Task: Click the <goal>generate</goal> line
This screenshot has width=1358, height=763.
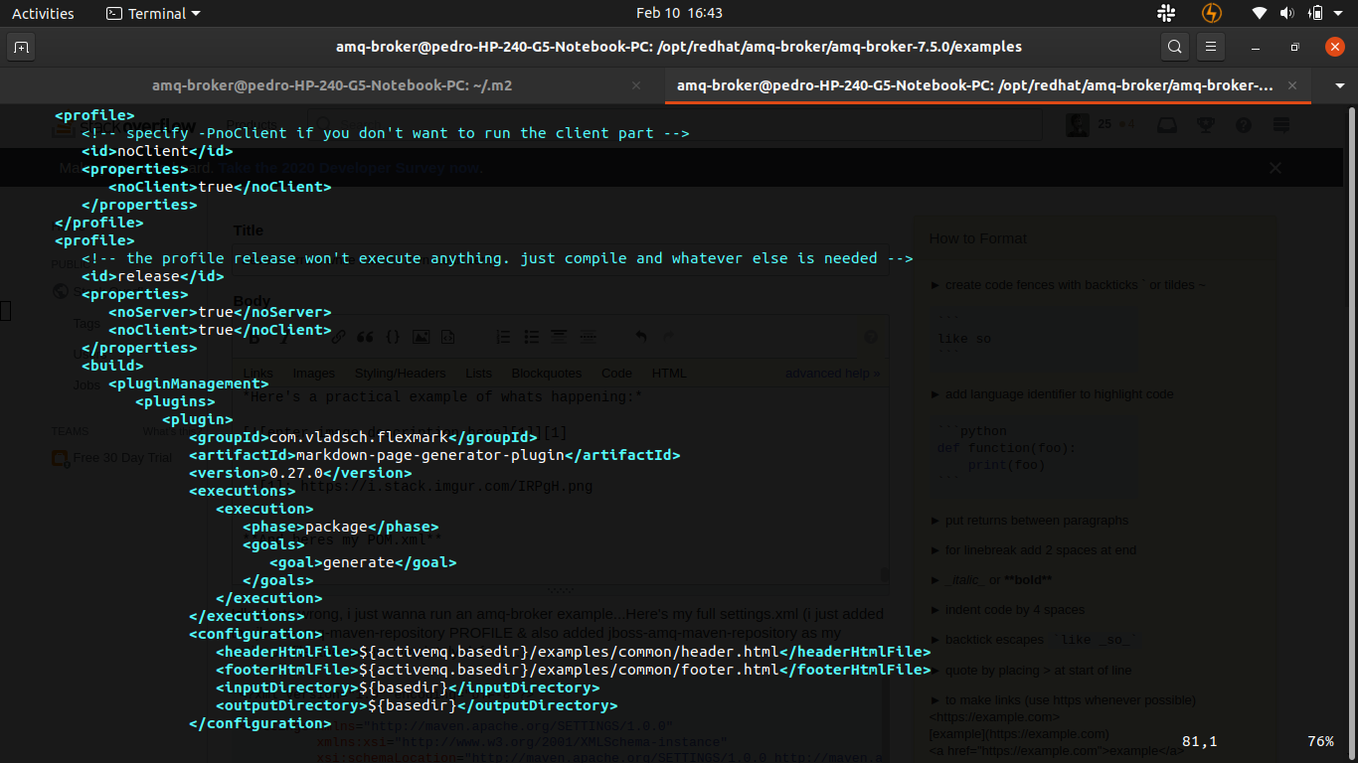Action: point(363,562)
